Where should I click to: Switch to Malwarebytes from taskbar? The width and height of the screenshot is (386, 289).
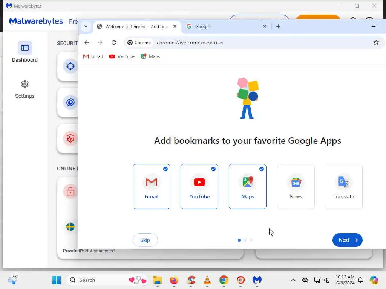coord(257,280)
